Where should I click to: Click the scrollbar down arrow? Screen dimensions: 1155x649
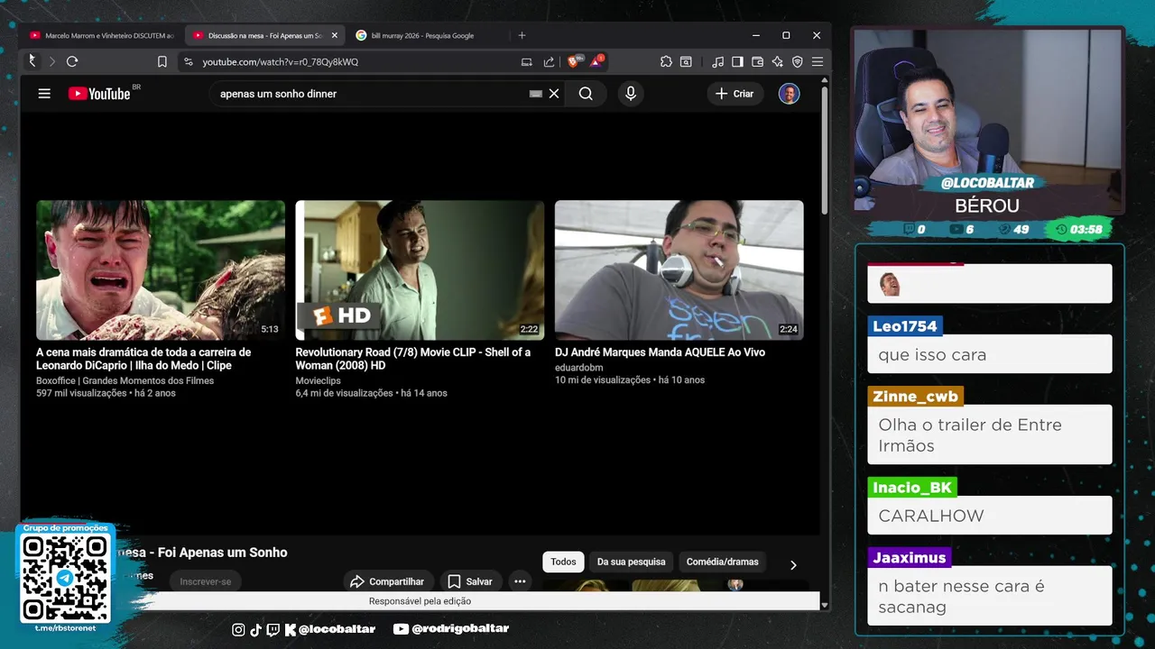click(825, 605)
